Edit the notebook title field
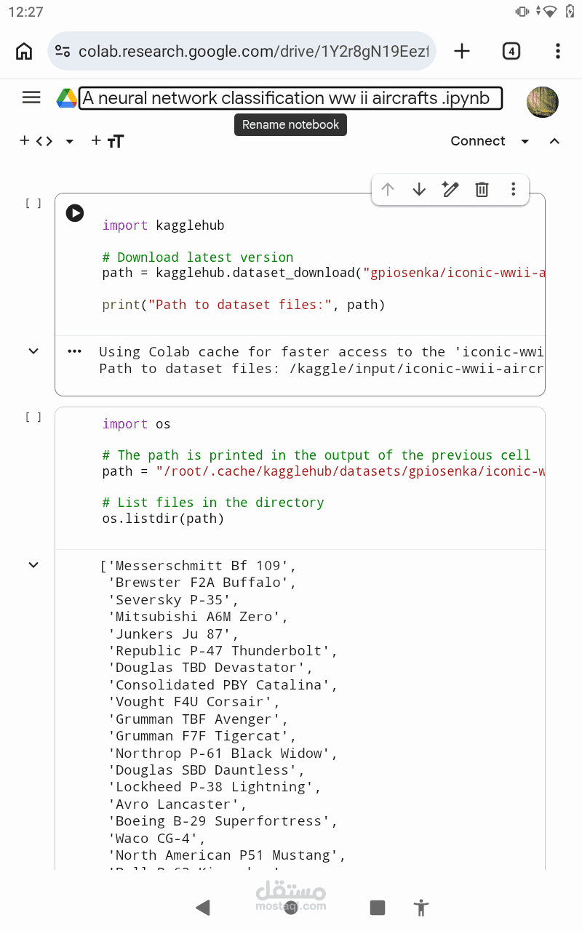This screenshot has width=582, height=931. 290,98
